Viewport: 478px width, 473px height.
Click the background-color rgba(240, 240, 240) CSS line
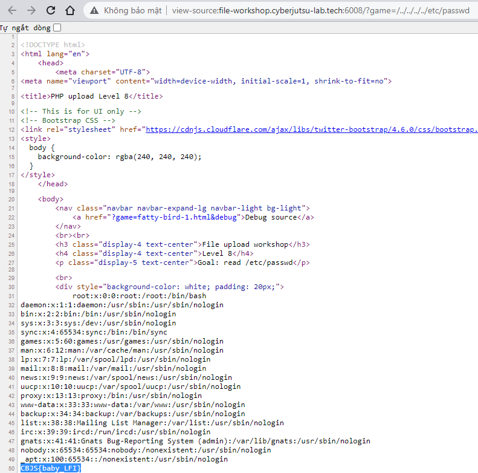pyautogui.click(x=120, y=157)
